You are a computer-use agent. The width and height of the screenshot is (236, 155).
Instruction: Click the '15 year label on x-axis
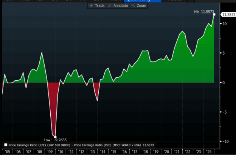tap(113, 151)
